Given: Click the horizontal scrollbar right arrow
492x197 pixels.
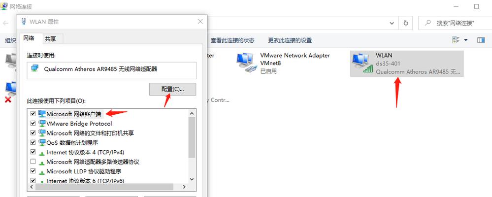Looking at the screenshot, I should pyautogui.click(x=185, y=187).
